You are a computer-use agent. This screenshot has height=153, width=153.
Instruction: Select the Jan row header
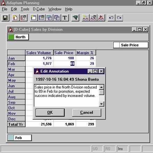16,58
